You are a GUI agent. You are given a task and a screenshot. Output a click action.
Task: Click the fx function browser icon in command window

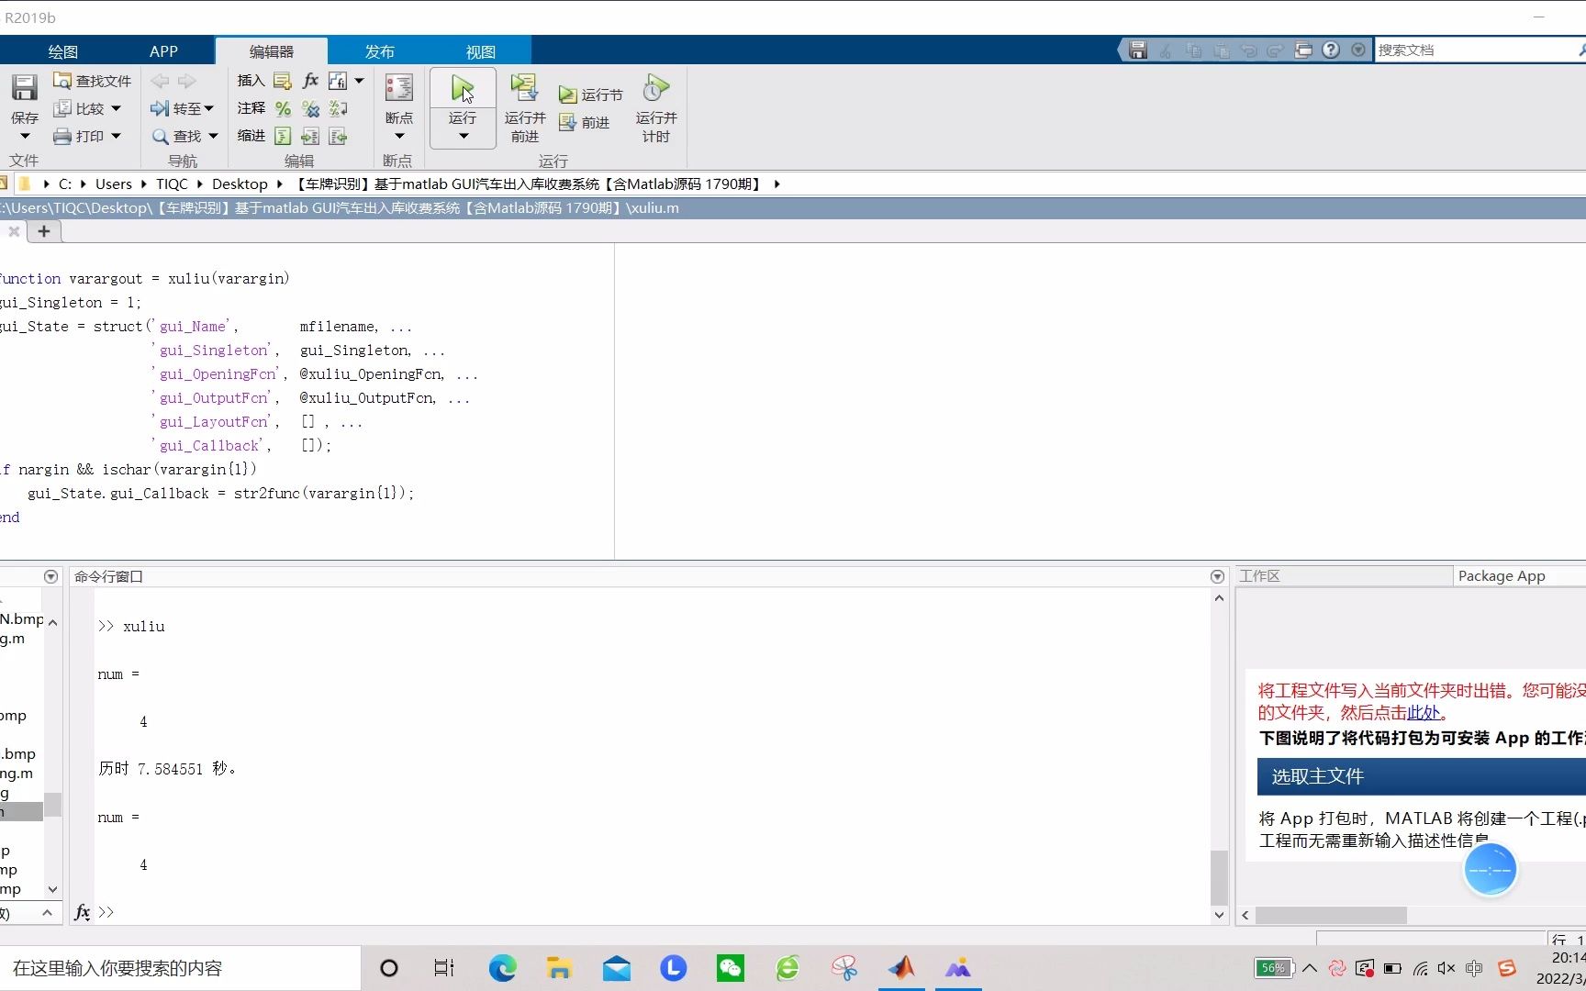coord(82,912)
